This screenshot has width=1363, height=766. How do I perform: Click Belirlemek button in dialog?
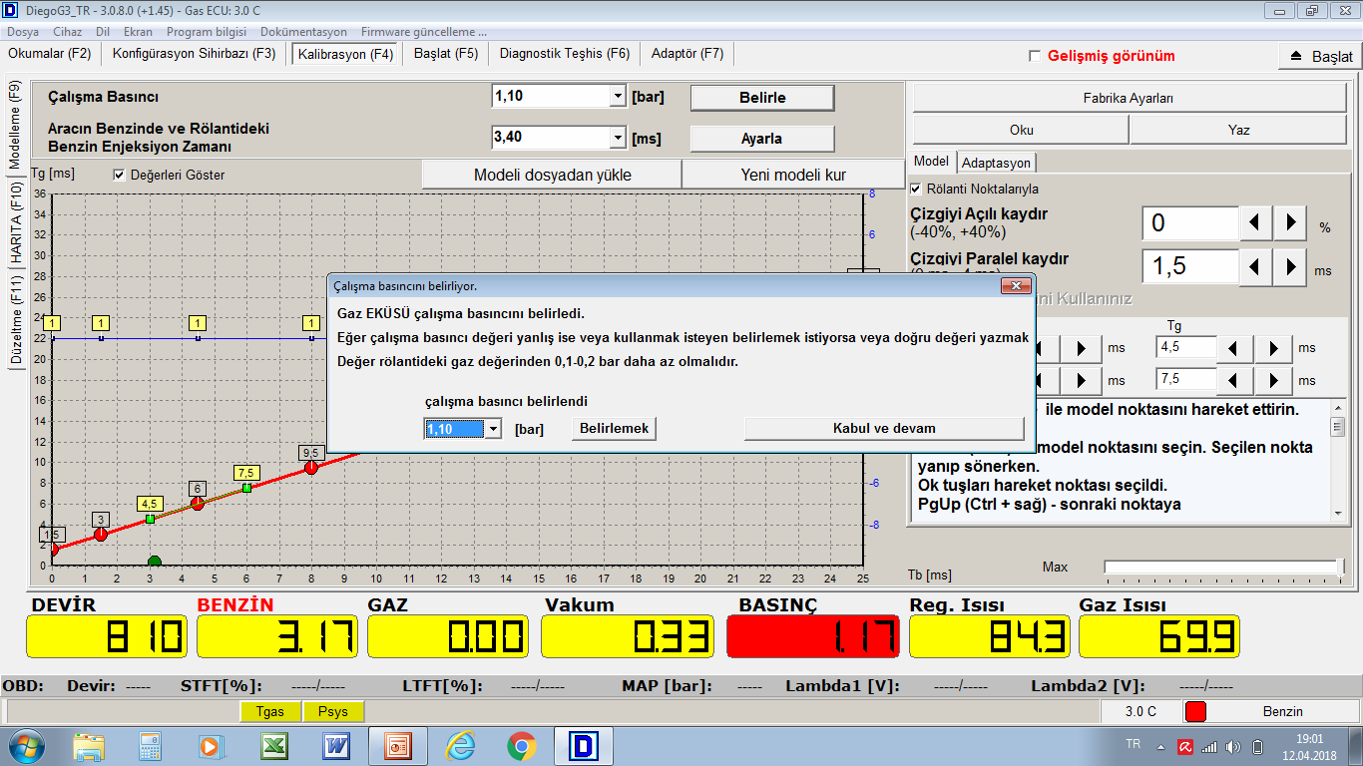(x=615, y=429)
